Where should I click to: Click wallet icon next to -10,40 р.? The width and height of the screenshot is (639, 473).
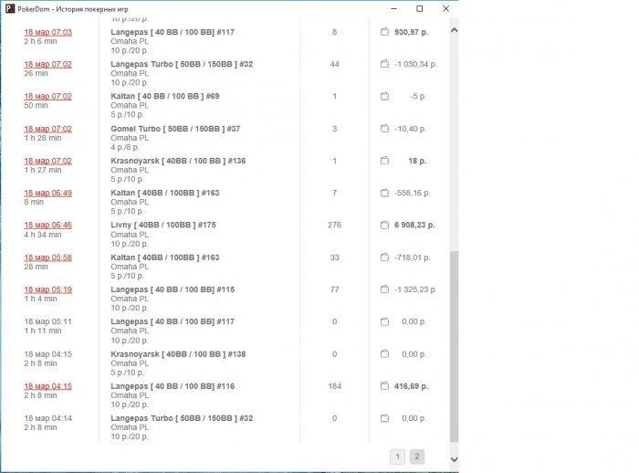pos(384,129)
